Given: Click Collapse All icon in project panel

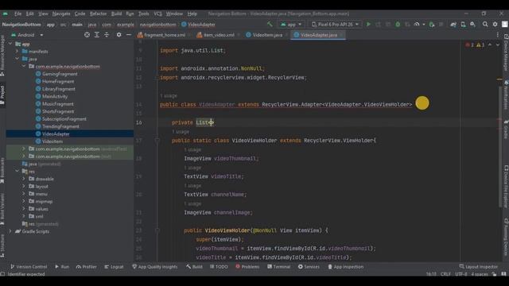Looking at the screenshot, I should coord(107,35).
